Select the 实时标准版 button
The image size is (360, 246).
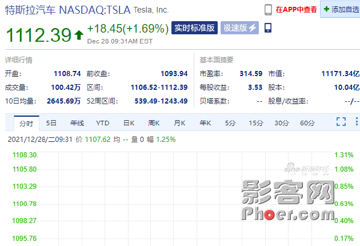click(194, 28)
